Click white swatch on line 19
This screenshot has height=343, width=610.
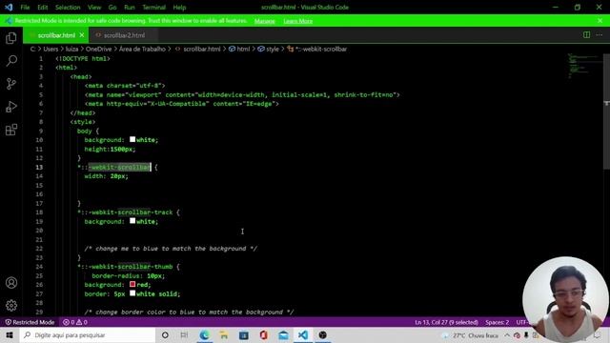[132, 221]
